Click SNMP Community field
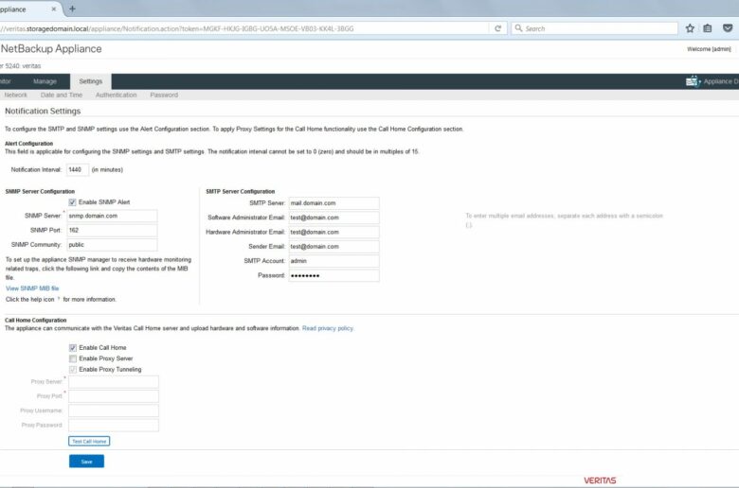This screenshot has height=488, width=739. [x=112, y=245]
